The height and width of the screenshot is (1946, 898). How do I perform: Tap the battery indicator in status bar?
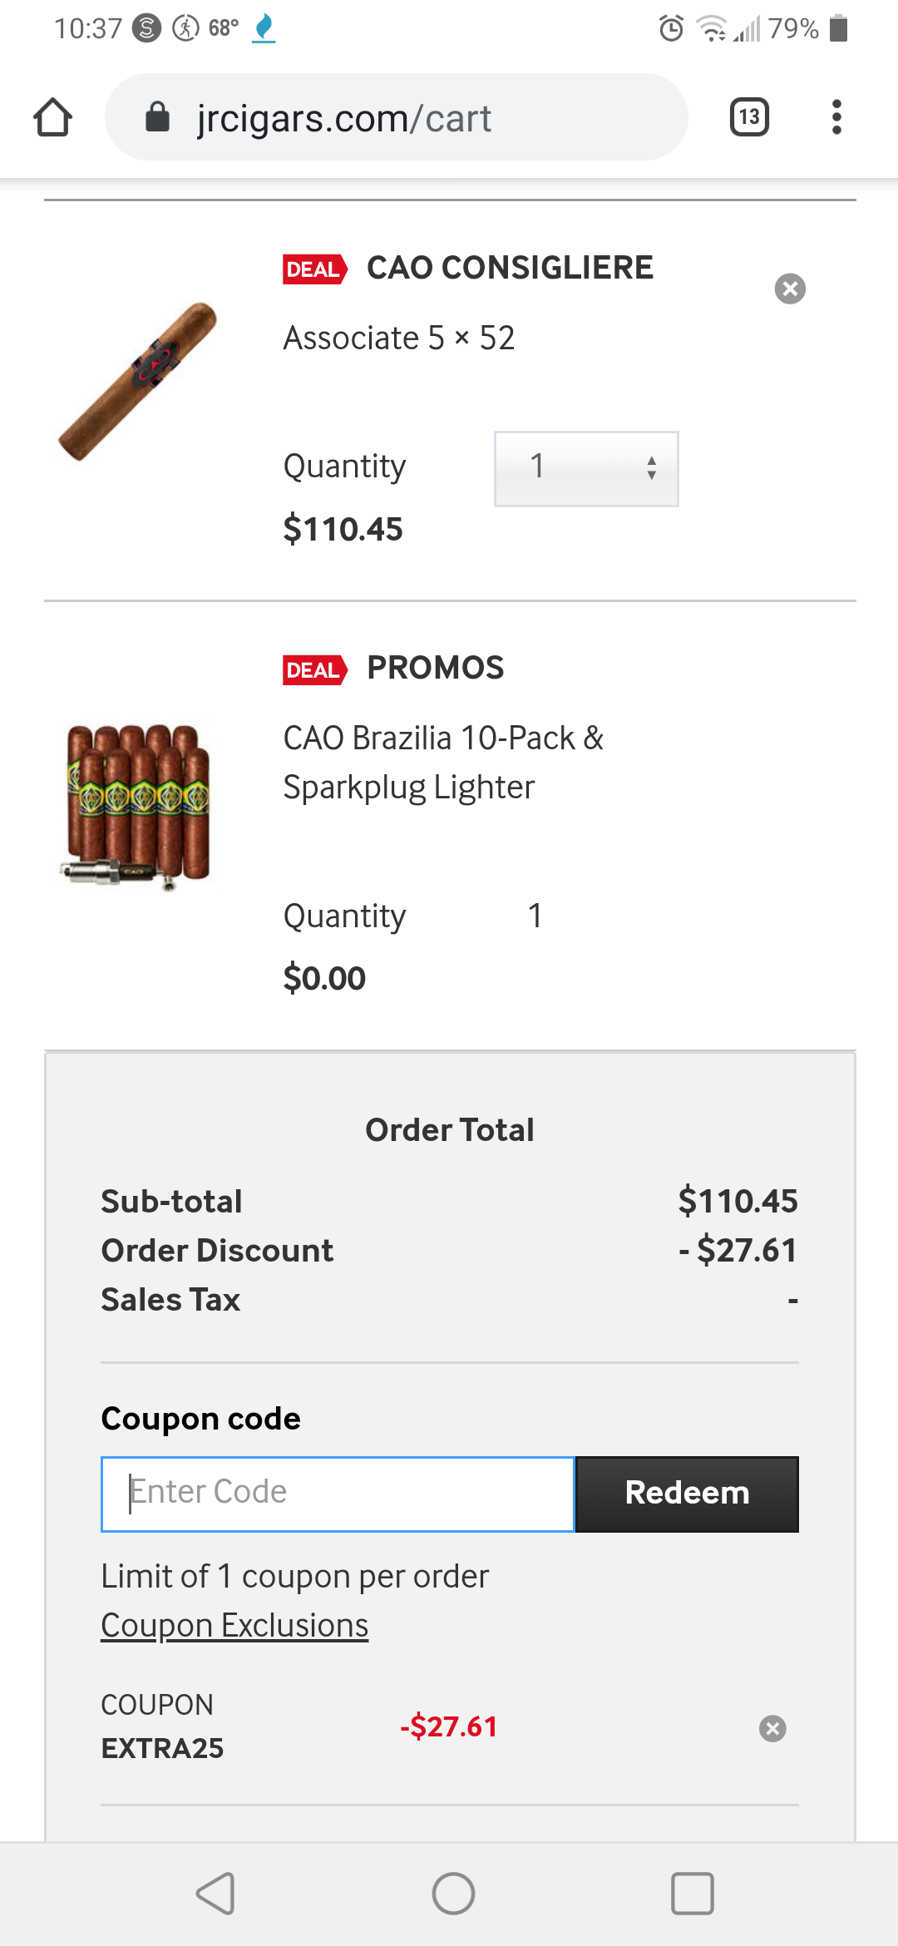point(836,28)
